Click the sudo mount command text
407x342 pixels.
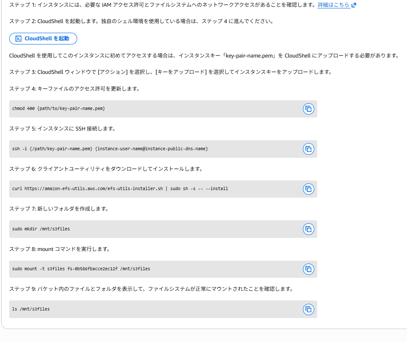81,269
